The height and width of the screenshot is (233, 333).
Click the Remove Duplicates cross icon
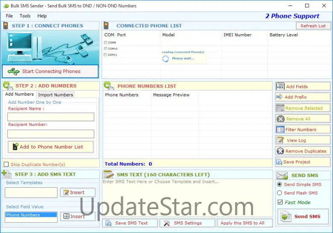click(280, 151)
